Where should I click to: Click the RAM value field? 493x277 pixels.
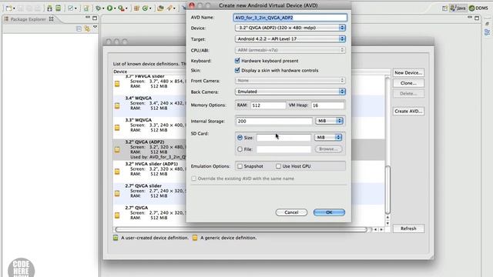[x=268, y=105]
